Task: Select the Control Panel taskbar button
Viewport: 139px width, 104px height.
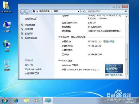Action: pyautogui.click(x=48, y=101)
